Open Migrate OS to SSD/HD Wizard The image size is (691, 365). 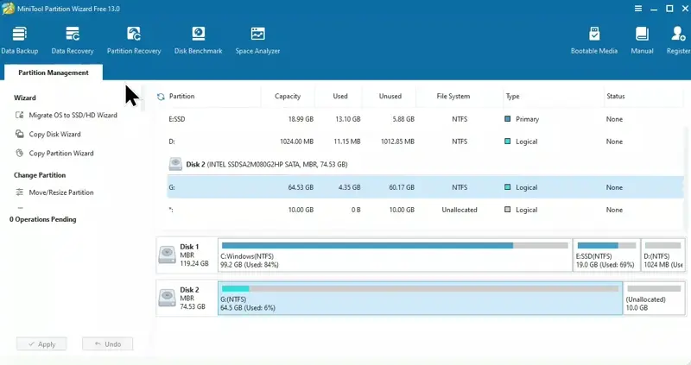pyautogui.click(x=73, y=115)
